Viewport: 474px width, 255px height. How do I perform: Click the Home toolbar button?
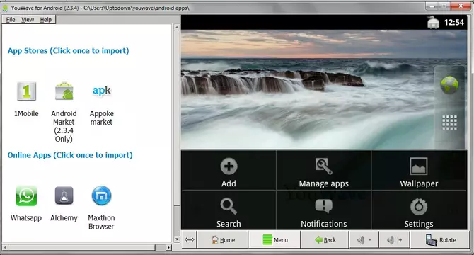click(223, 240)
